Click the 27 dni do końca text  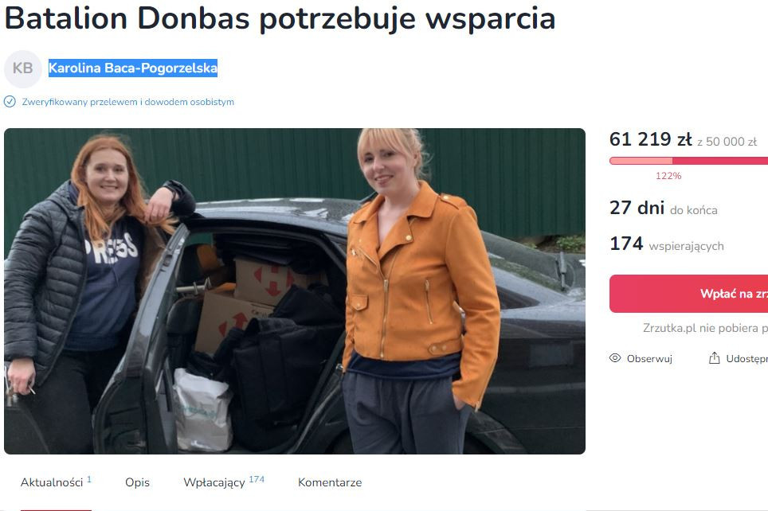[x=664, y=208]
